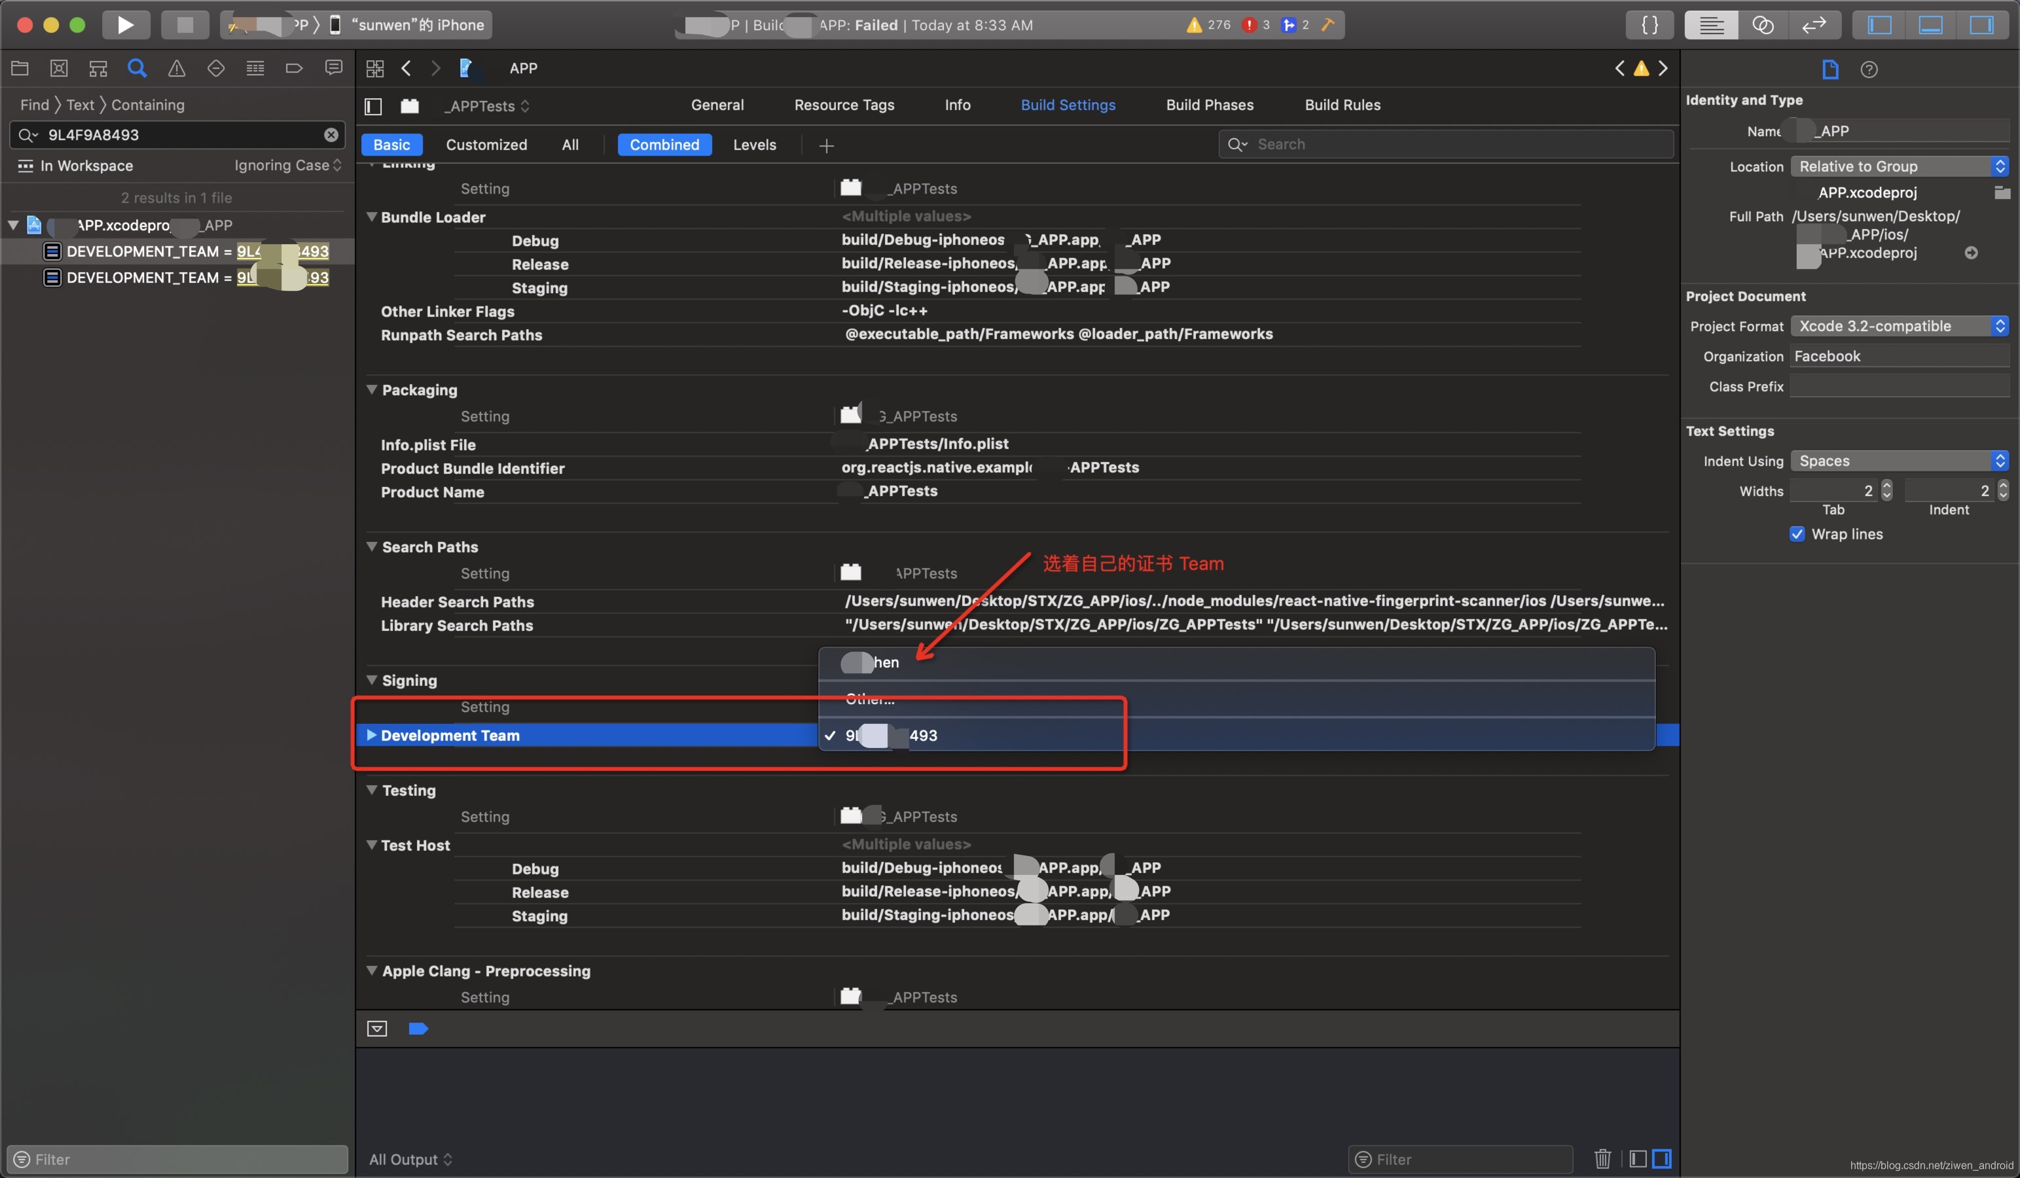Screen dimensions: 2020x1178
Task: Click the Organization field Facebook
Action: pyautogui.click(x=1899, y=357)
